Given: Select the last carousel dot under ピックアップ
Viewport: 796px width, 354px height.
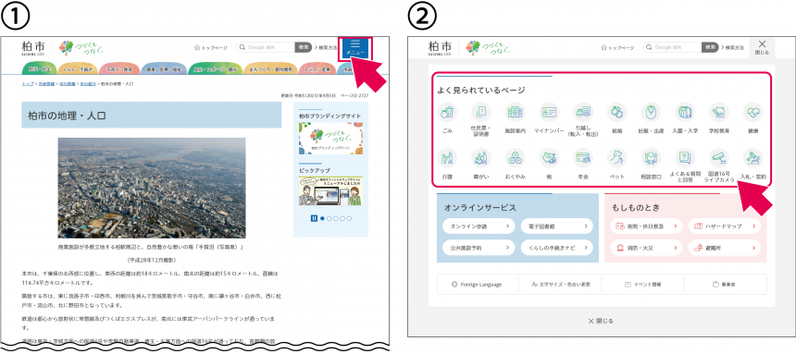Looking at the screenshot, I should 349,218.
